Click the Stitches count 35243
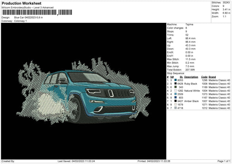This screenshot has width=232, height=164. 226,2
